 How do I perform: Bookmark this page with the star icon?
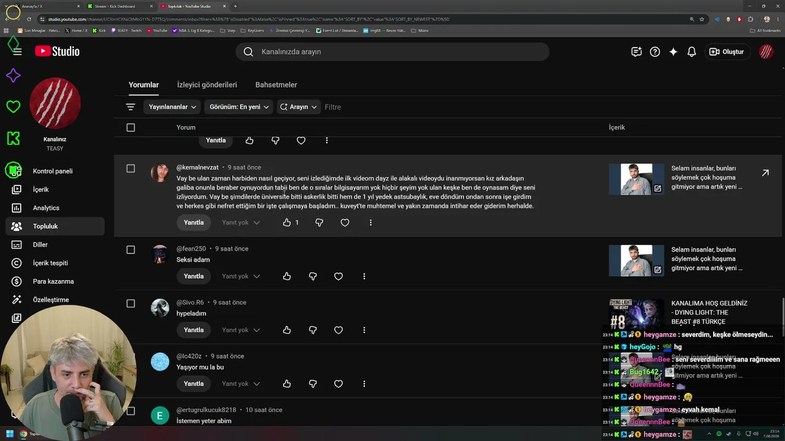coord(702,19)
